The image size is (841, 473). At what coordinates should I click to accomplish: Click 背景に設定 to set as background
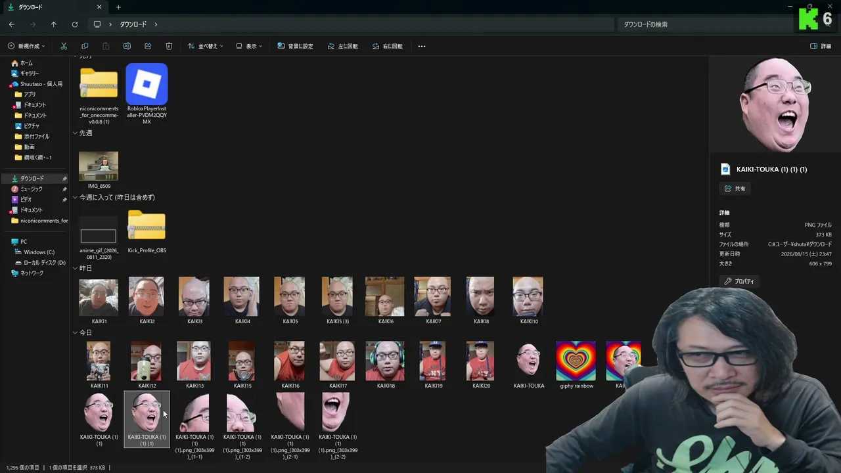point(295,46)
